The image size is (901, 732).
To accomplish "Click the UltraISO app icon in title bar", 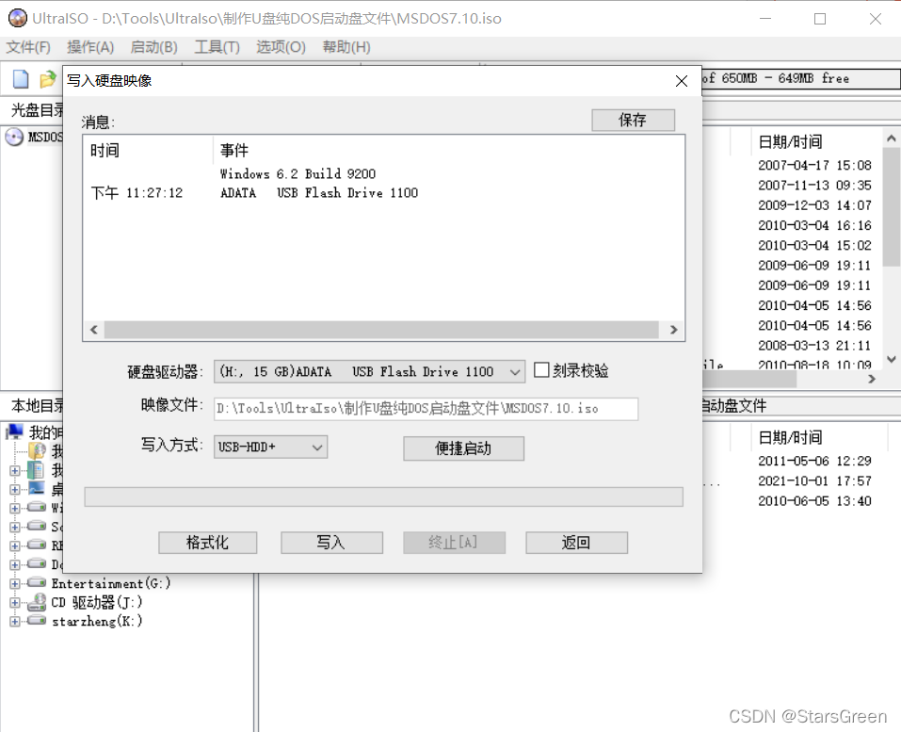I will (17, 18).
